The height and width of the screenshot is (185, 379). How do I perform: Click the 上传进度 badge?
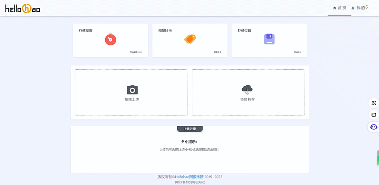tap(190, 129)
